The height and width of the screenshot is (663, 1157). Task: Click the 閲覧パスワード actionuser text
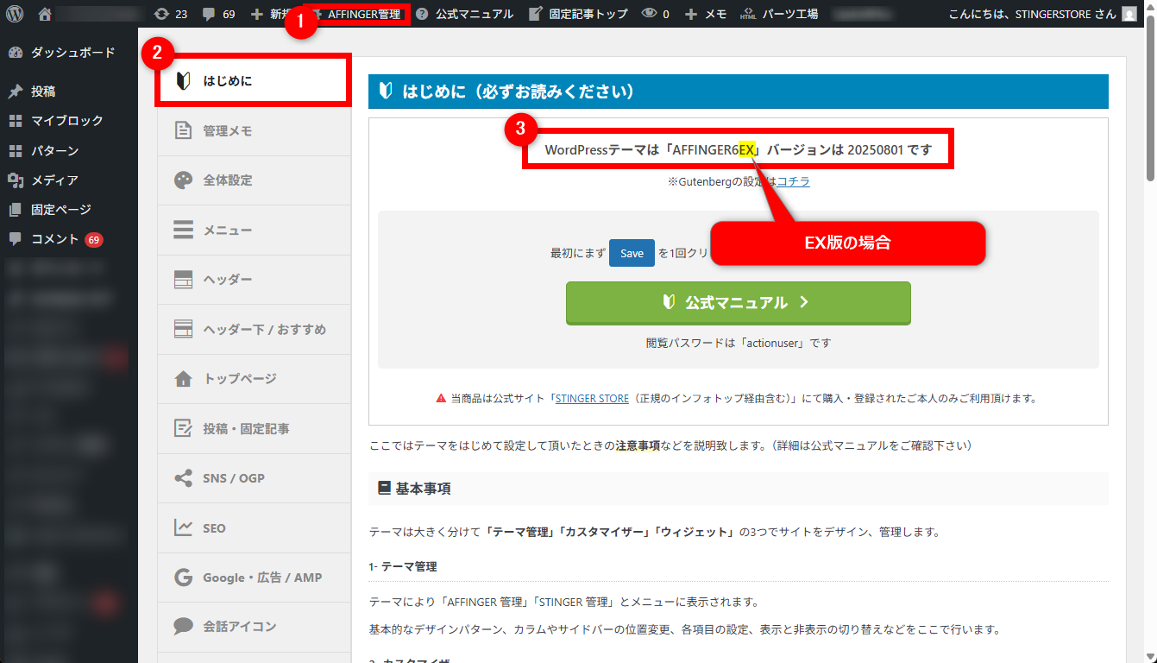click(738, 343)
